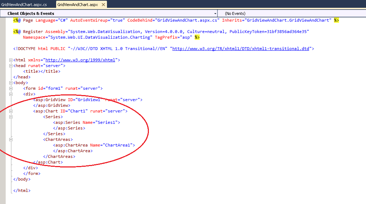
Task: Open the www.w3.org/1999/xhtml link
Action: click(x=80, y=60)
